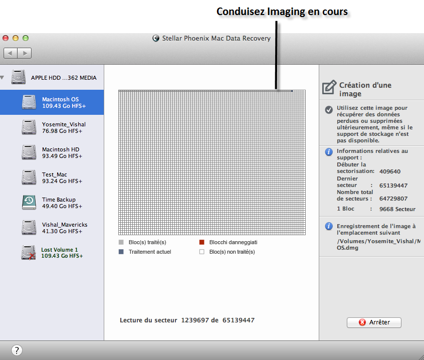Click Vishal_Mavericks 41.30 Go row text
The width and height of the screenshot is (424, 360).
click(65, 228)
